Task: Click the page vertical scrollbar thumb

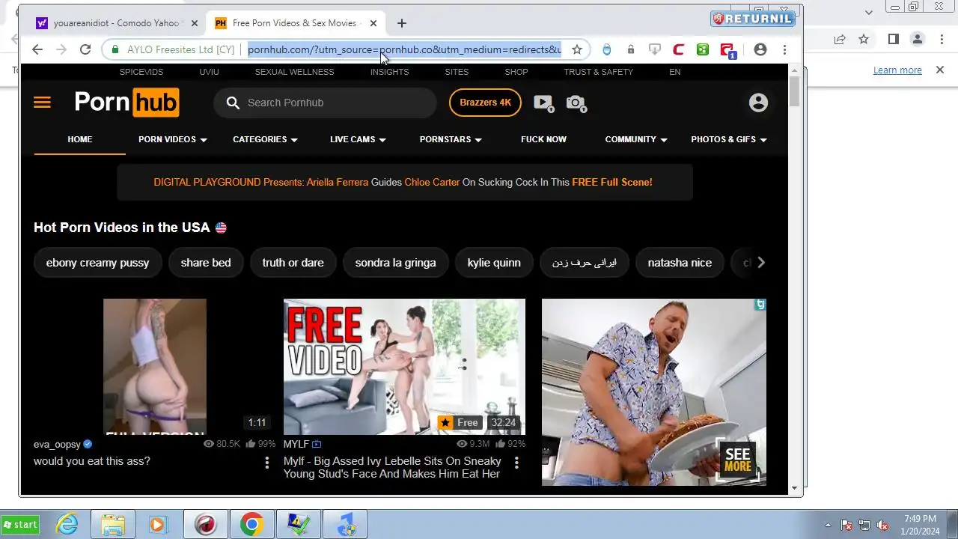Action: pyautogui.click(x=794, y=91)
